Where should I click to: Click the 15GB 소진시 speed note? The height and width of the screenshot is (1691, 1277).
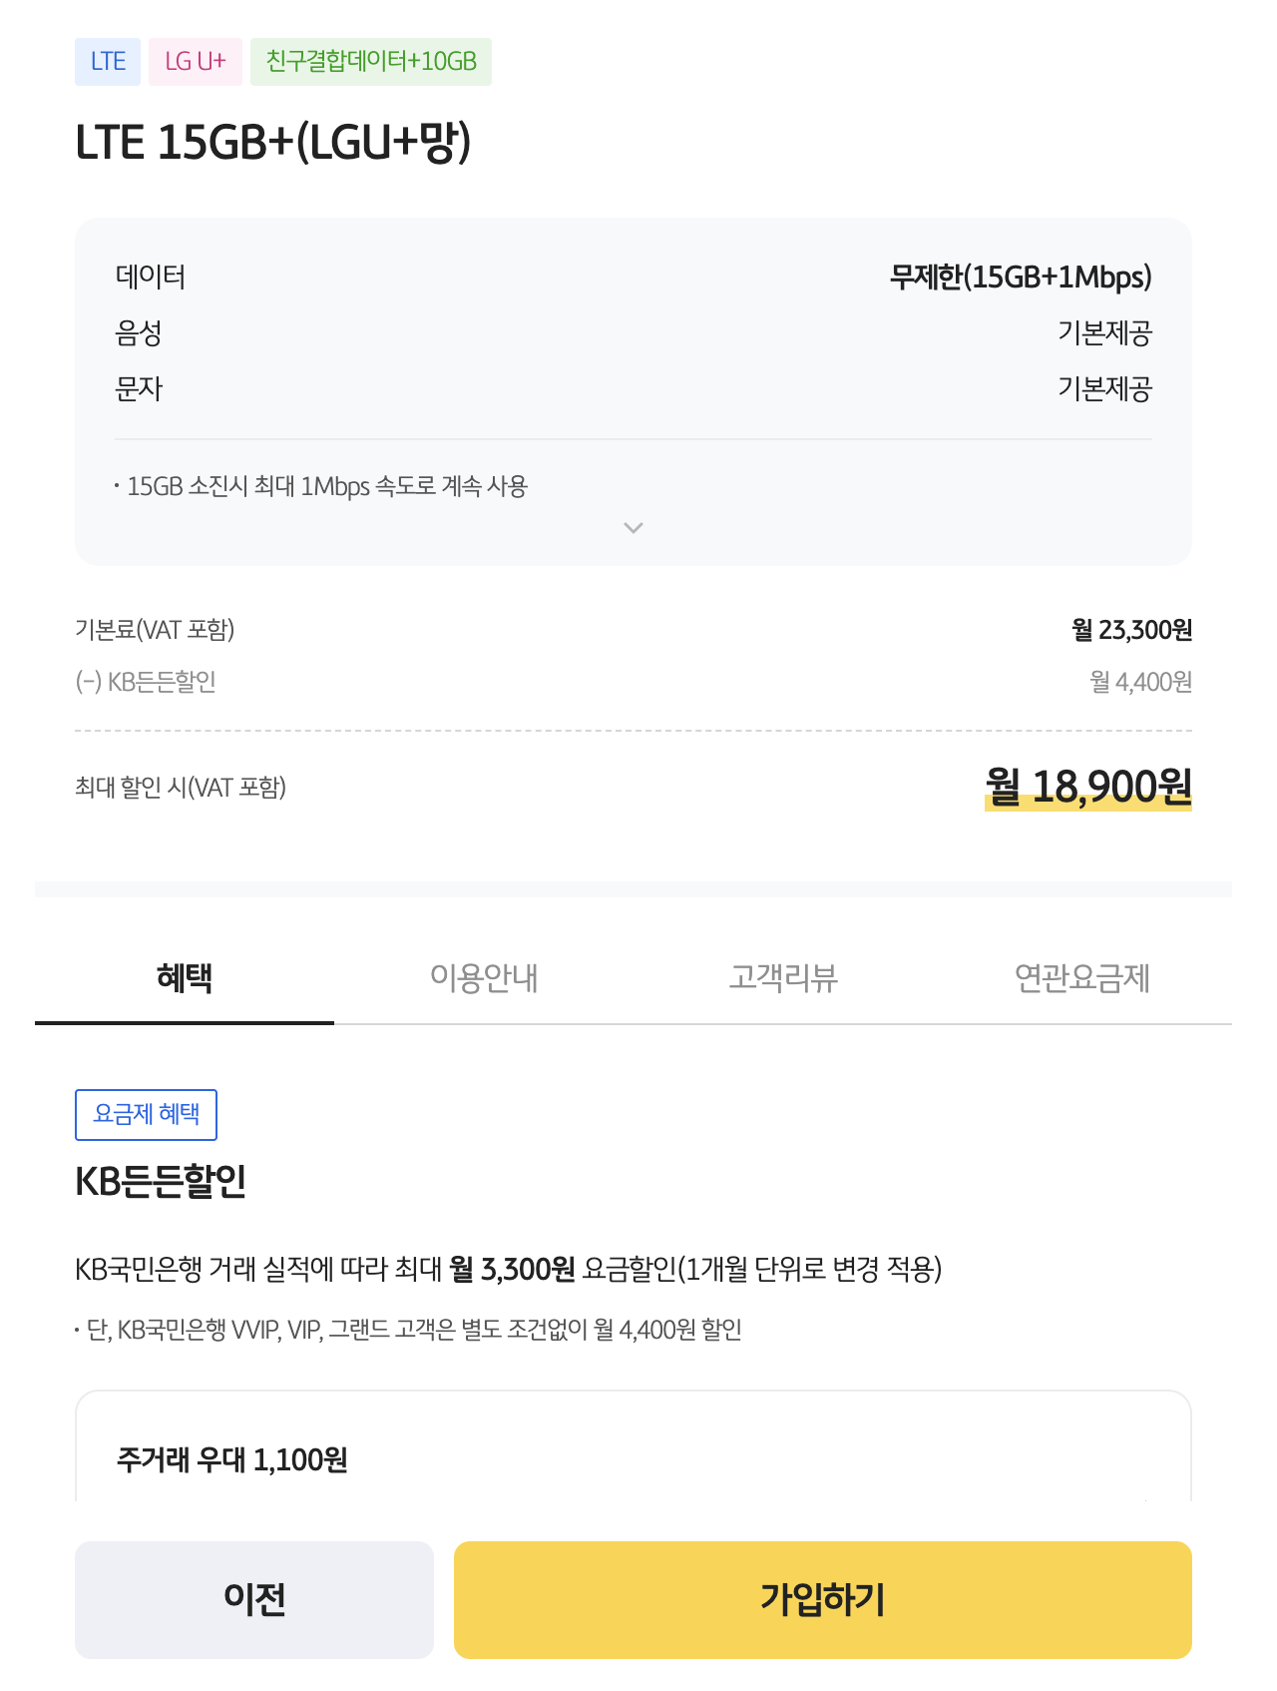click(x=327, y=486)
